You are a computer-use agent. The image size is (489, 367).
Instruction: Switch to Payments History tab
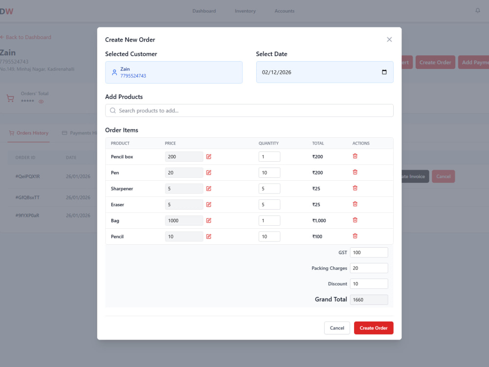79,133
